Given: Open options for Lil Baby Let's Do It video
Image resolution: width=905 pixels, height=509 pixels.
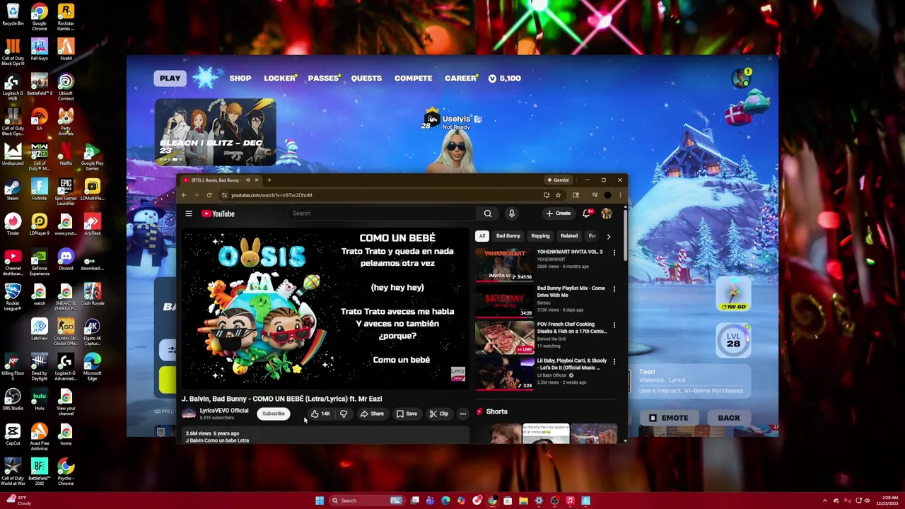Looking at the screenshot, I should click(x=614, y=361).
